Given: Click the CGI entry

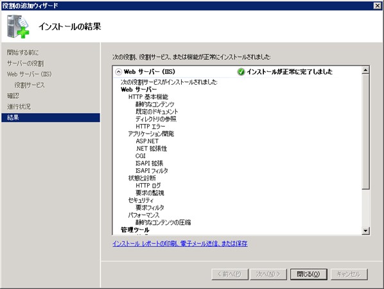Looking at the screenshot, I should point(141,156).
